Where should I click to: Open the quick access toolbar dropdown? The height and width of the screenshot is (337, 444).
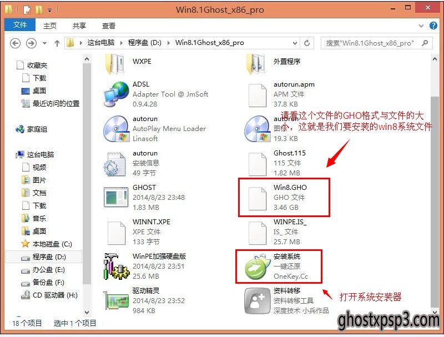[x=49, y=11]
